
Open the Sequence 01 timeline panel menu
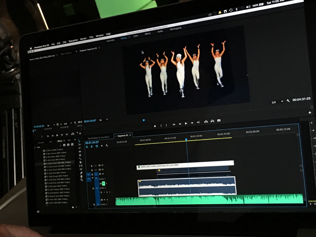tap(130, 135)
